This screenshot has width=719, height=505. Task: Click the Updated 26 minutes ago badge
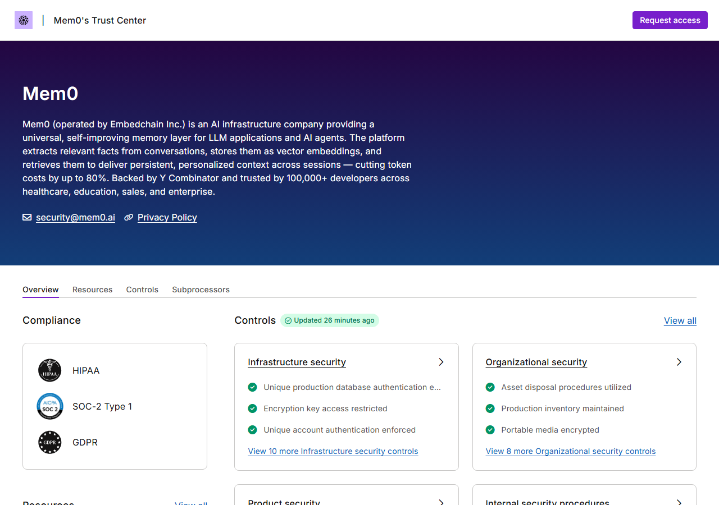330,320
